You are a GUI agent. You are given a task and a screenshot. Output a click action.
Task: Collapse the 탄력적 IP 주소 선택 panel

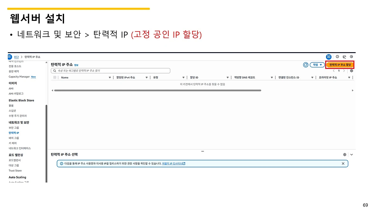click(x=352, y=154)
